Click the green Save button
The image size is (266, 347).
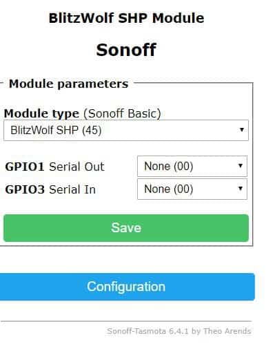[x=126, y=228]
